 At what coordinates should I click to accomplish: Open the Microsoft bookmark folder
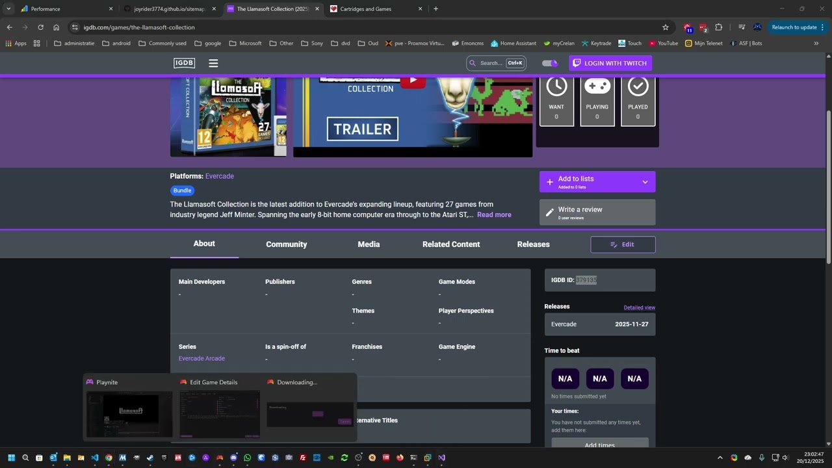pos(245,44)
